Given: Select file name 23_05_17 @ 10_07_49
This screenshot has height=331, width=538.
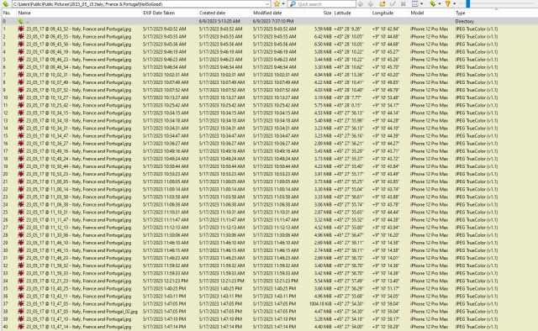Looking at the screenshot, I should tap(78, 82).
